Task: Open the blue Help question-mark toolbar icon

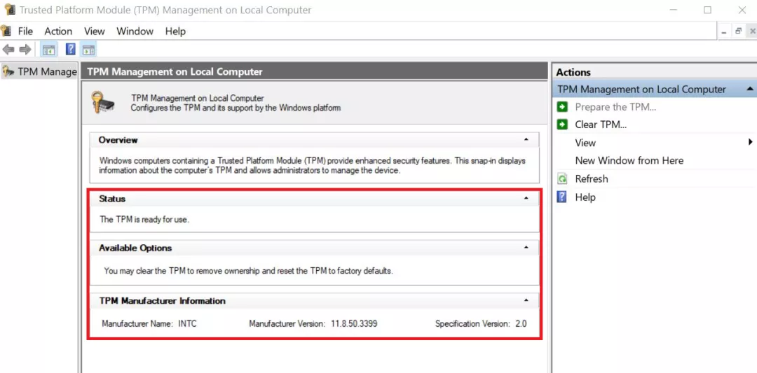Action: pyautogui.click(x=71, y=49)
